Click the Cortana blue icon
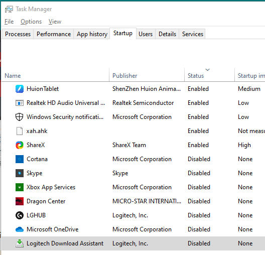Screen dimensions: 265x255 tap(20, 159)
